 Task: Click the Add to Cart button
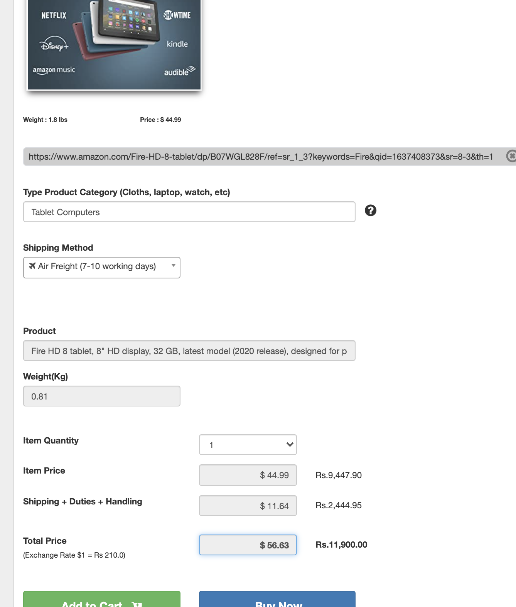[102, 599]
